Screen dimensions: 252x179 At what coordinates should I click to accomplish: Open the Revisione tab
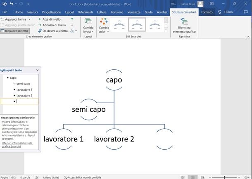point(117,12)
